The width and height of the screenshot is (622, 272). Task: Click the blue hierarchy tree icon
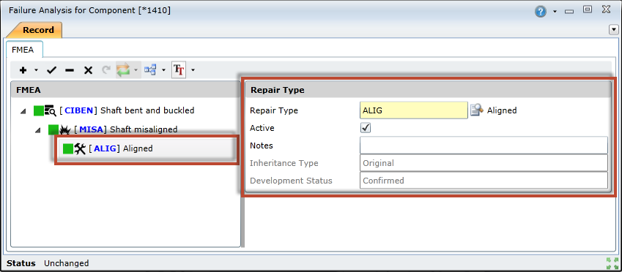tap(150, 70)
